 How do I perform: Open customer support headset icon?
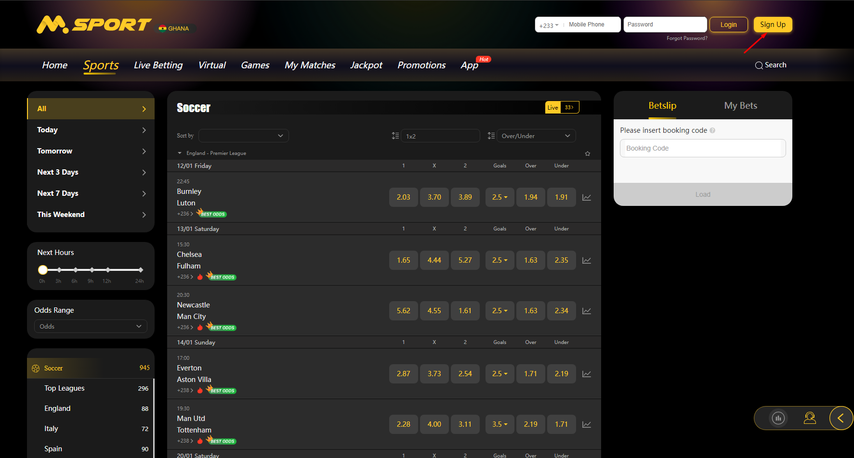pyautogui.click(x=810, y=418)
